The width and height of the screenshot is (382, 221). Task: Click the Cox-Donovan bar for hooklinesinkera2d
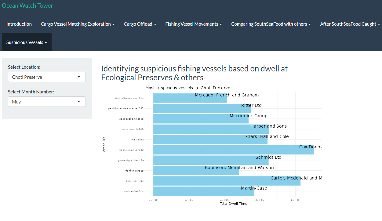point(233,150)
